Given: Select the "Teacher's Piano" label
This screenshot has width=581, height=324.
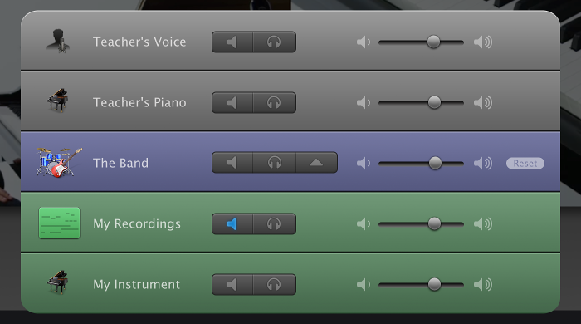Looking at the screenshot, I should pos(139,102).
